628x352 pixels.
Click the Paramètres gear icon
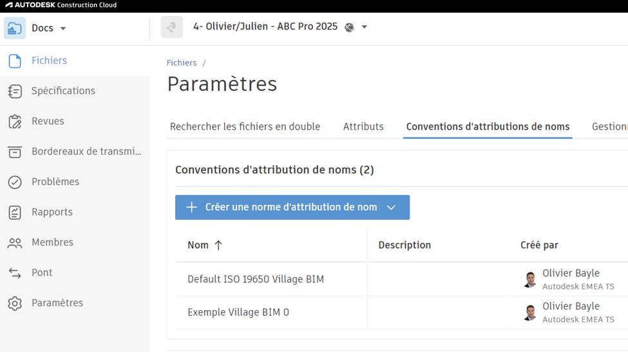[x=15, y=304]
